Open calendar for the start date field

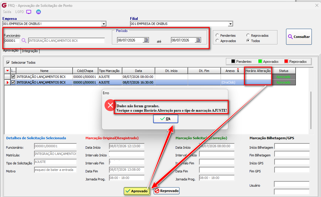click(146, 40)
